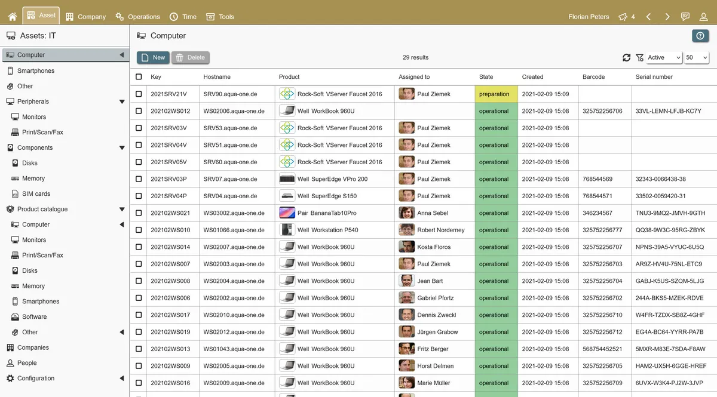Open the 50 page-size dropdown
This screenshot has height=397, width=717.
[x=697, y=57]
